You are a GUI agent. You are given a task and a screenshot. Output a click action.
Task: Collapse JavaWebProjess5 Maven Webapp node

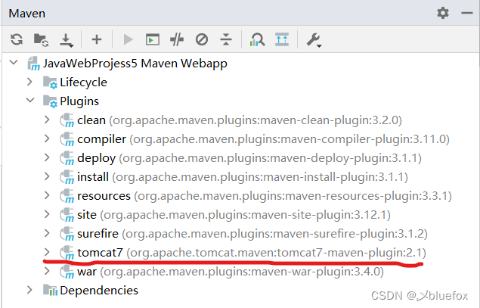[14, 63]
